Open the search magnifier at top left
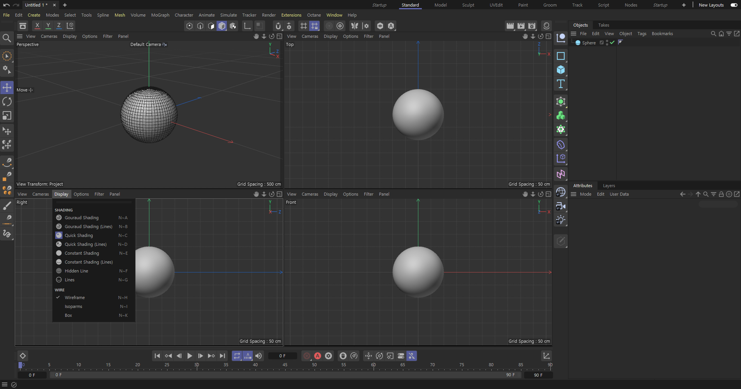 [7, 38]
